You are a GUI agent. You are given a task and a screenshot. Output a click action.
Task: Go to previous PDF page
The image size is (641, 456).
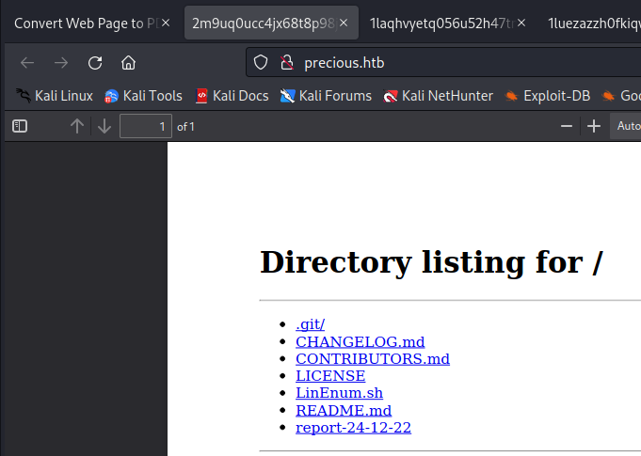click(77, 126)
